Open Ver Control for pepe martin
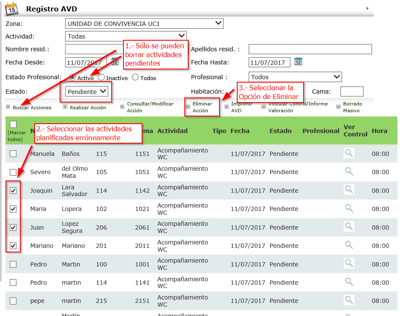Screen dimensions: 400x316 tap(349, 300)
